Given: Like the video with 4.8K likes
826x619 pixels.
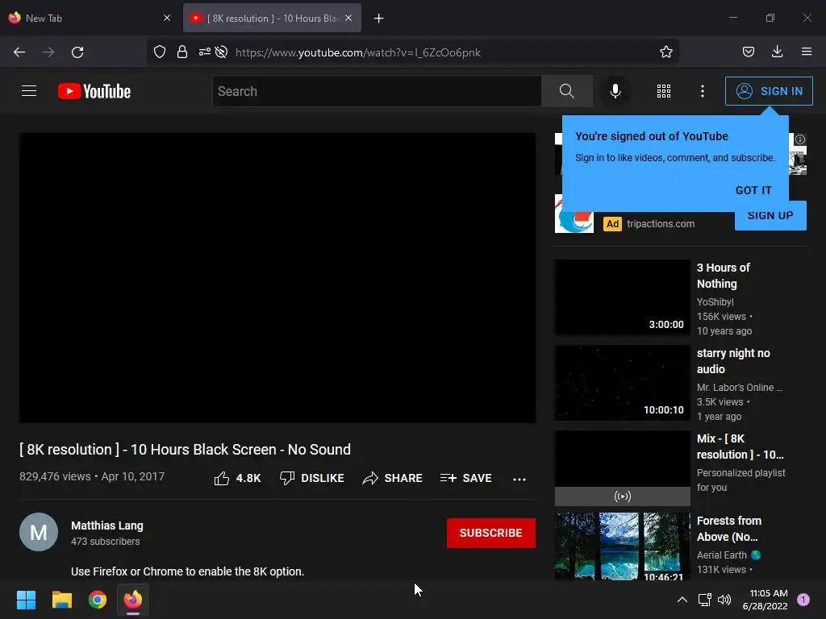Looking at the screenshot, I should click(238, 479).
